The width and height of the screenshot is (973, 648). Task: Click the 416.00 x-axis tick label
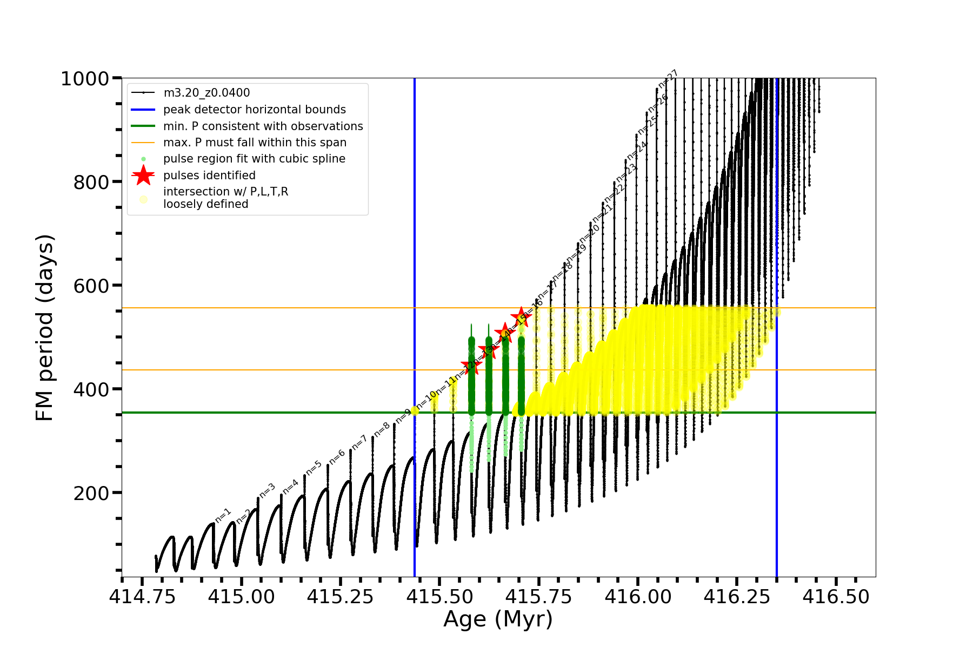(x=638, y=597)
